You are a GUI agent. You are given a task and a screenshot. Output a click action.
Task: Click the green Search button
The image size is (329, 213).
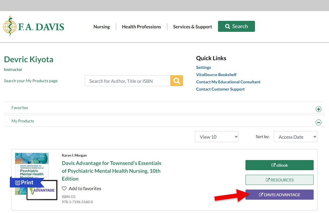236,26
